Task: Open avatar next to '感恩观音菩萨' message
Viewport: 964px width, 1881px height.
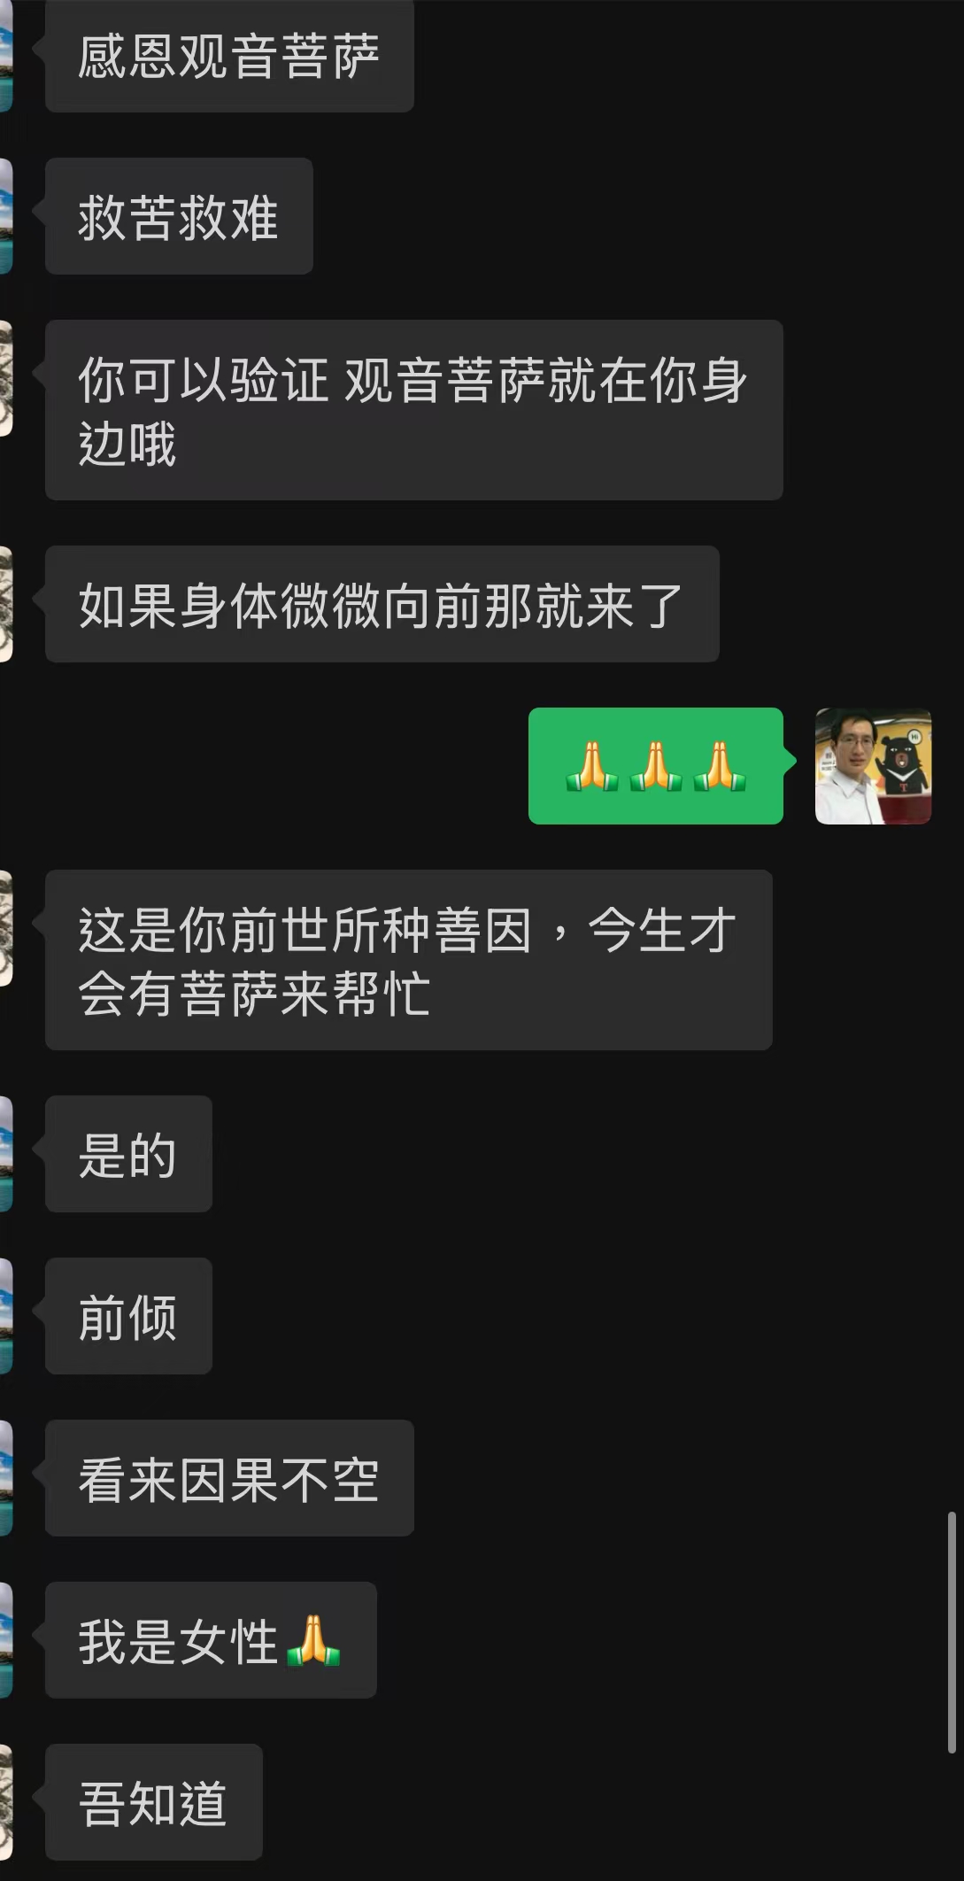Action: pyautogui.click(x=6, y=56)
